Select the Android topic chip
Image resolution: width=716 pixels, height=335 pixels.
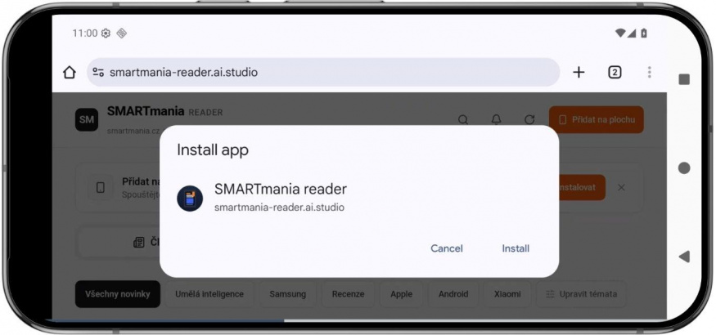453,294
